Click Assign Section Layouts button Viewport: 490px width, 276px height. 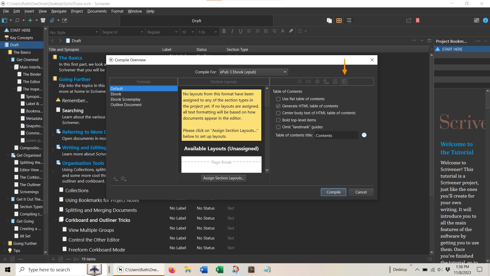pyautogui.click(x=224, y=178)
